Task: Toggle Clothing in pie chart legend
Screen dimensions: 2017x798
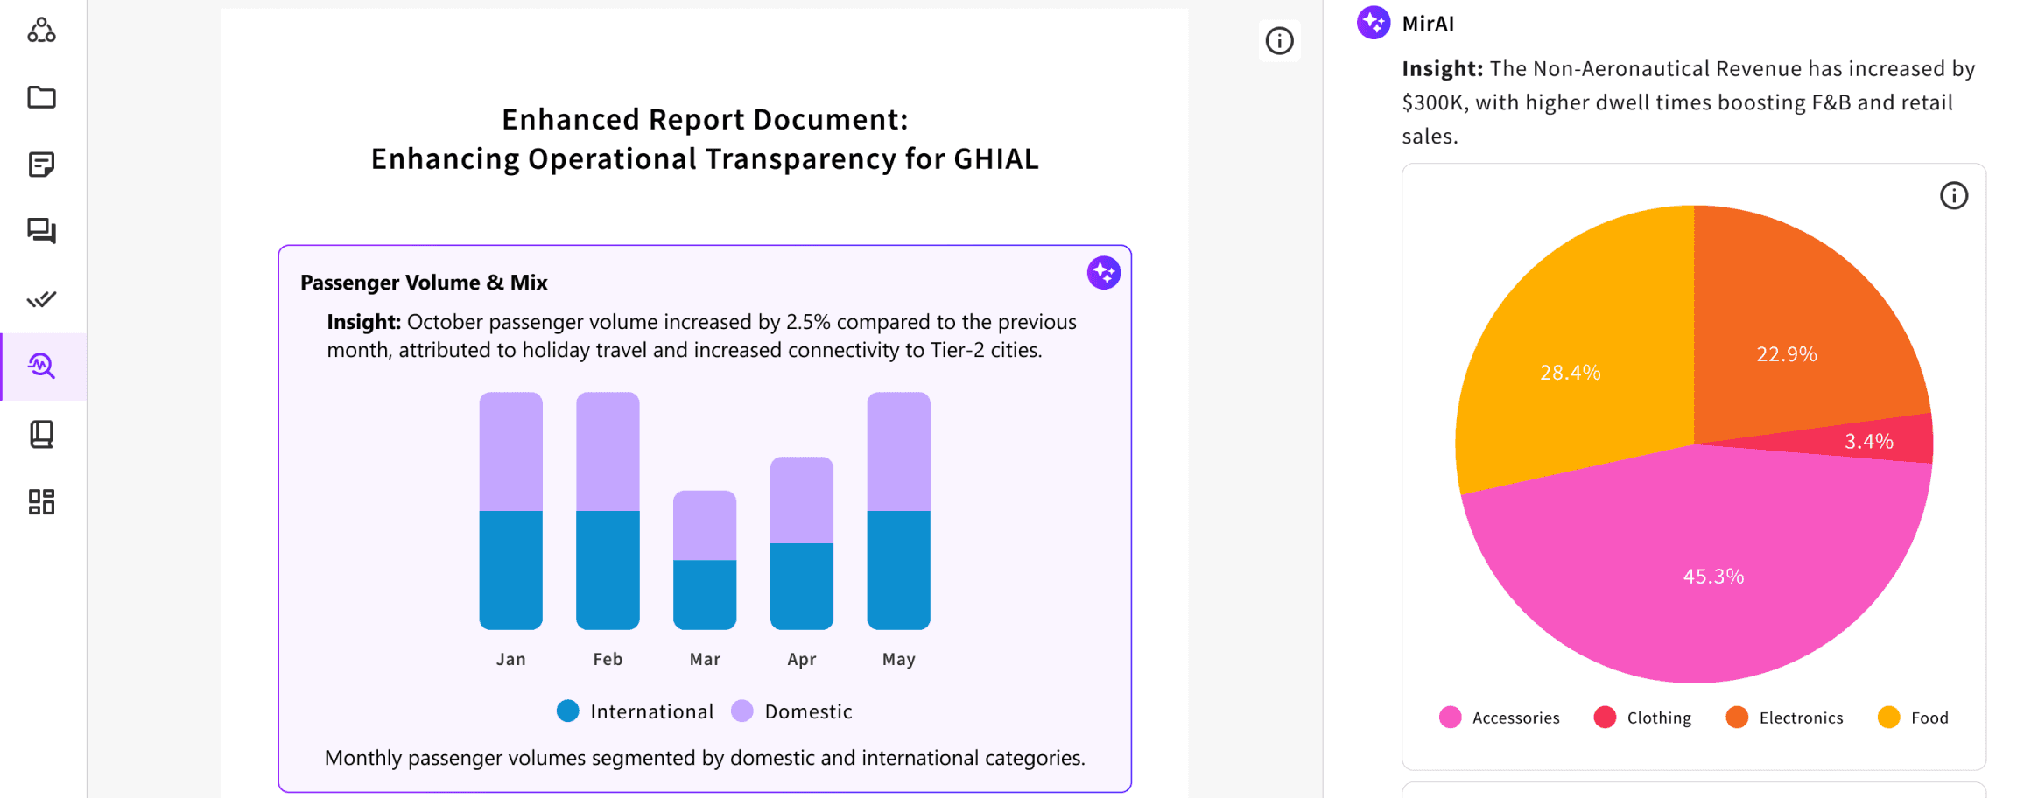Action: (x=1642, y=717)
